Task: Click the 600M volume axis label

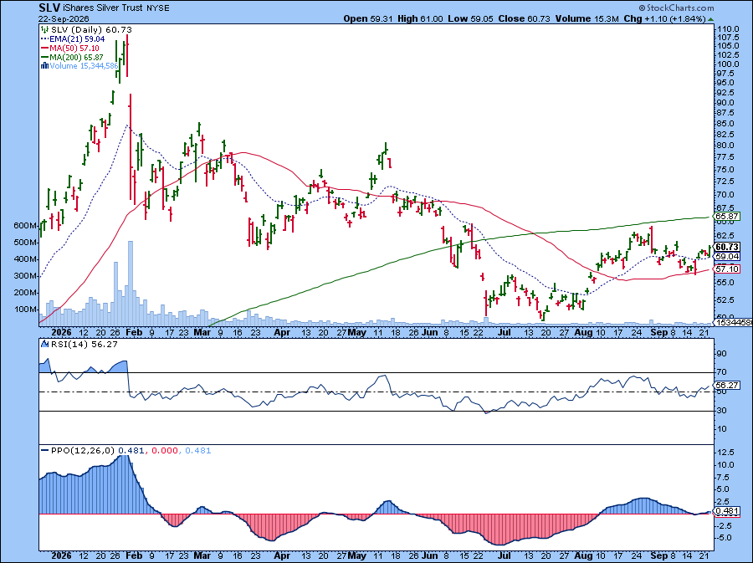Action: 27,226
